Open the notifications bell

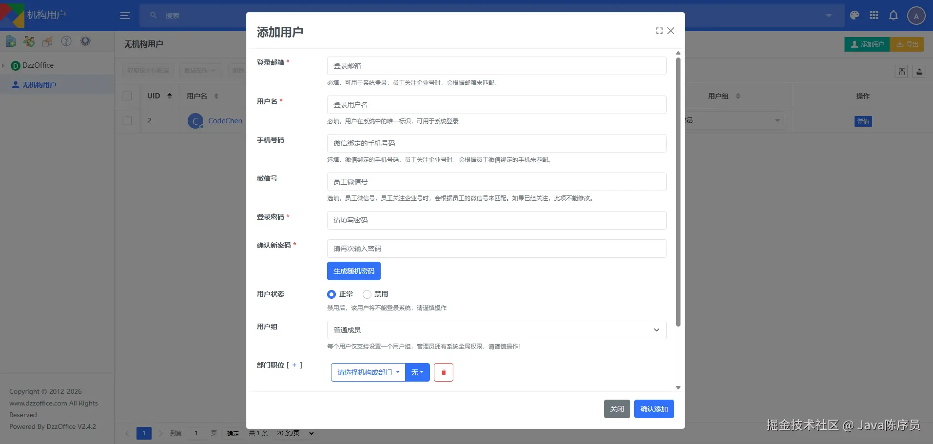(894, 16)
